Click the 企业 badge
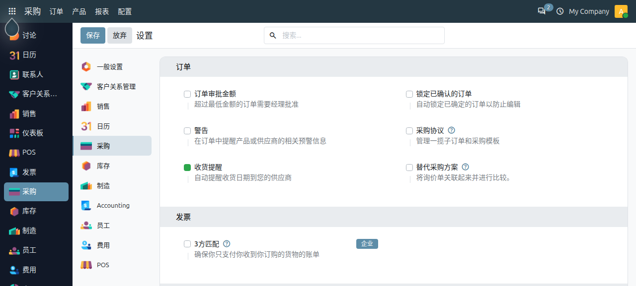 [367, 244]
